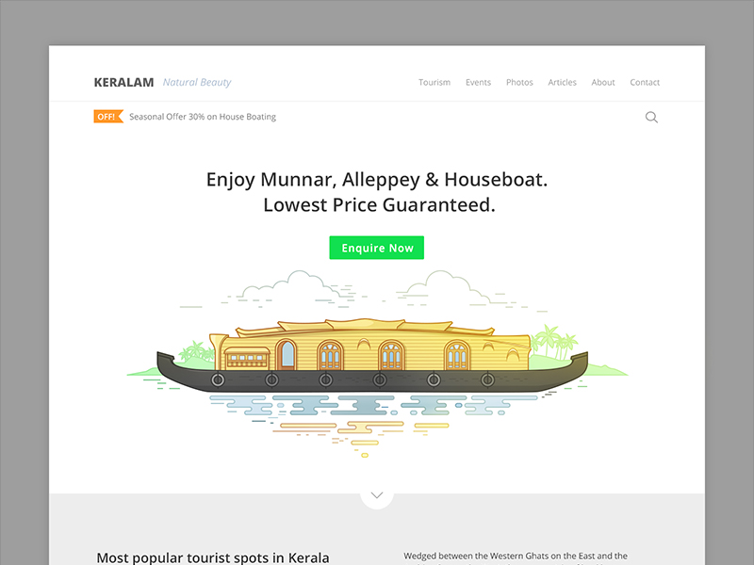This screenshot has width=754, height=565.
Task: Click the Western Ghats paragraph text
Action: tap(516, 557)
